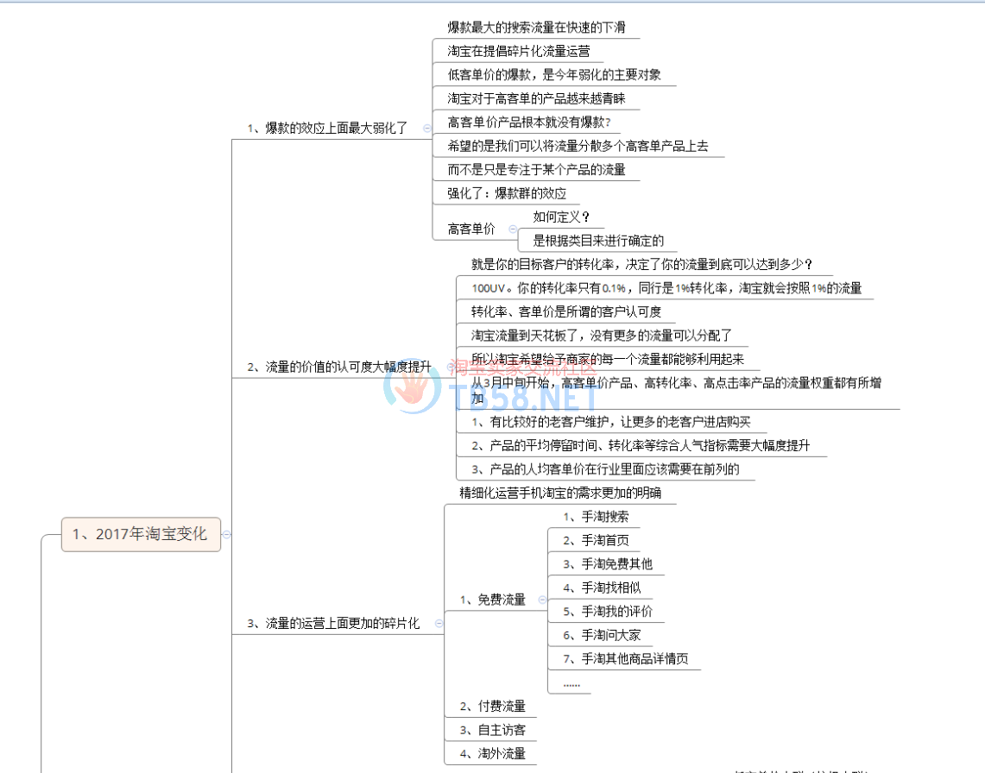Click the node '5、手淘我的评价'
Screen dimensions: 985x773
(608, 612)
